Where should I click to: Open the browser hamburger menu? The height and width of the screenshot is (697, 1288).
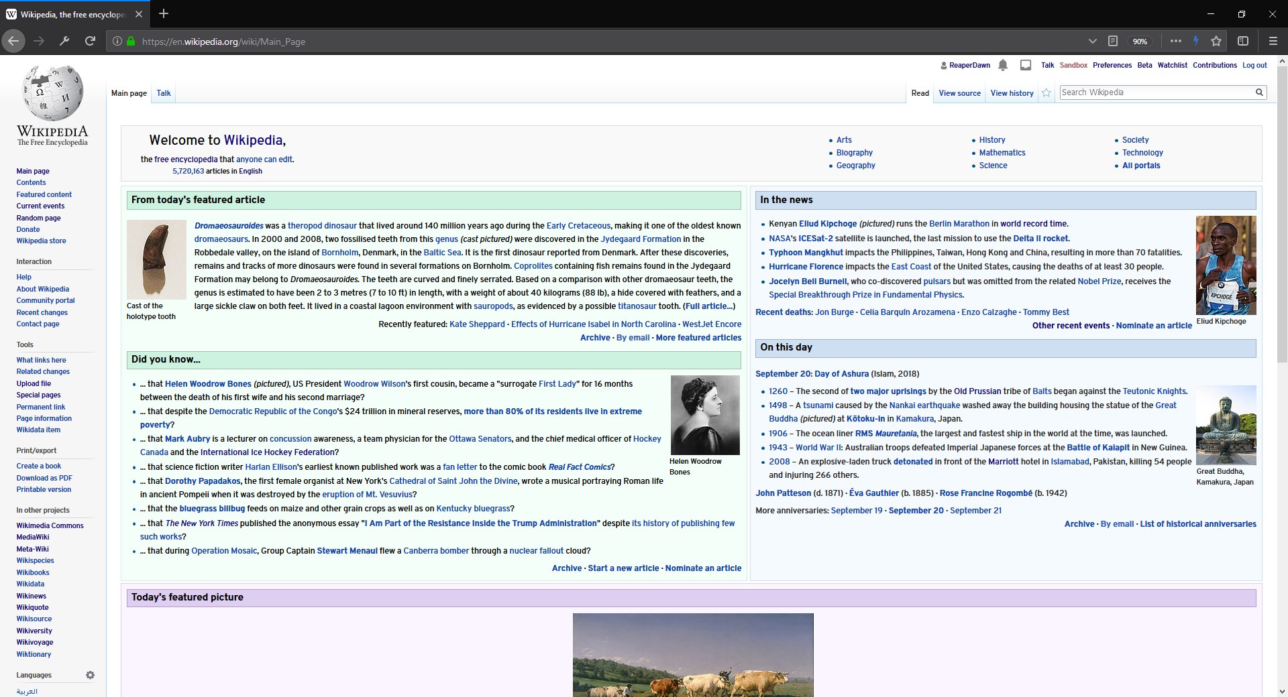pos(1273,41)
